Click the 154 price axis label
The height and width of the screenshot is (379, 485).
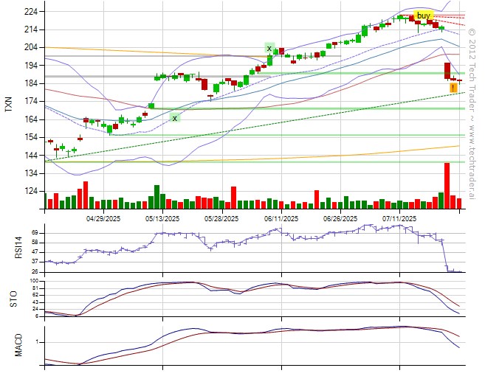(x=30, y=137)
